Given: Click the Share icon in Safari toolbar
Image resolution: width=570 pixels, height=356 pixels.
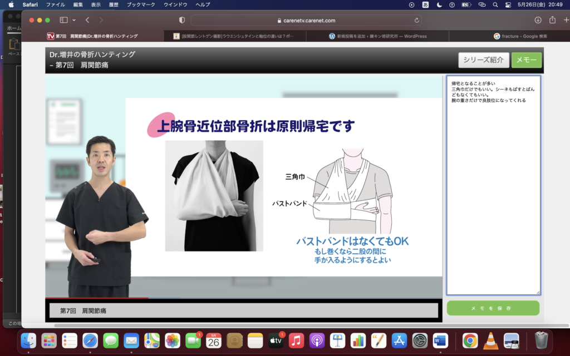Looking at the screenshot, I should 552,20.
